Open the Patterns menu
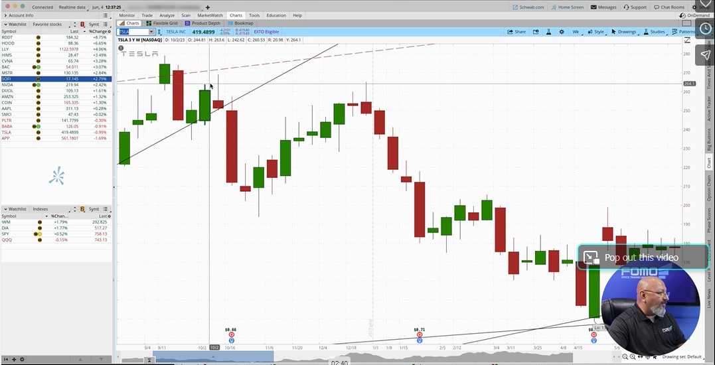 point(683,32)
